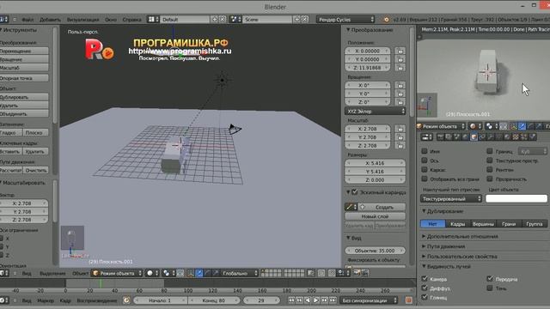Click the Конец: 80 frame field
This screenshot has height=309, width=550.
click(214, 300)
